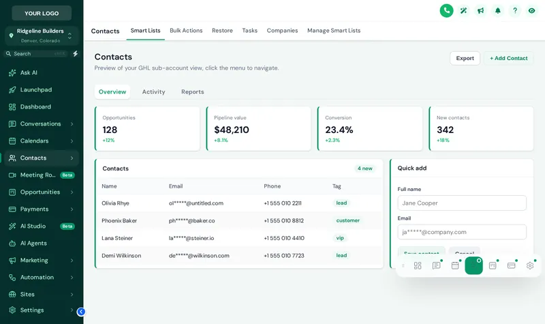Screen dimensions: 545x324
Task: Open Ridgeline Builders account switcher
Action: pos(42,35)
